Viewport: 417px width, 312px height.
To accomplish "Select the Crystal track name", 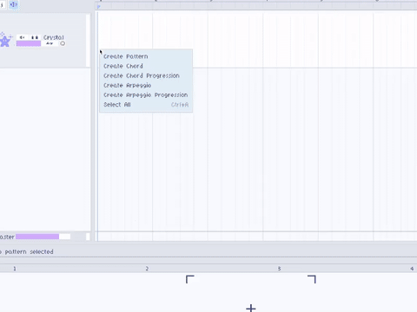I will (54, 37).
